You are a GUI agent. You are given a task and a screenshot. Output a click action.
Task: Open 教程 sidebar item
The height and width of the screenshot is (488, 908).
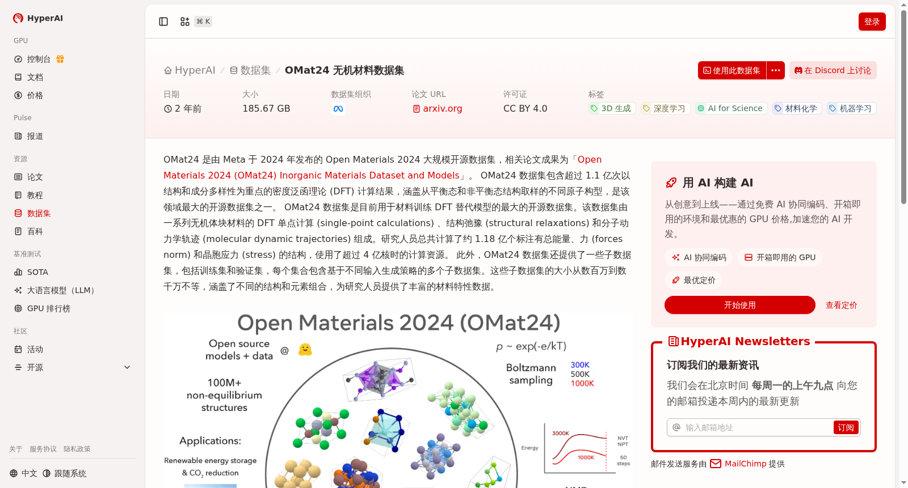click(35, 195)
